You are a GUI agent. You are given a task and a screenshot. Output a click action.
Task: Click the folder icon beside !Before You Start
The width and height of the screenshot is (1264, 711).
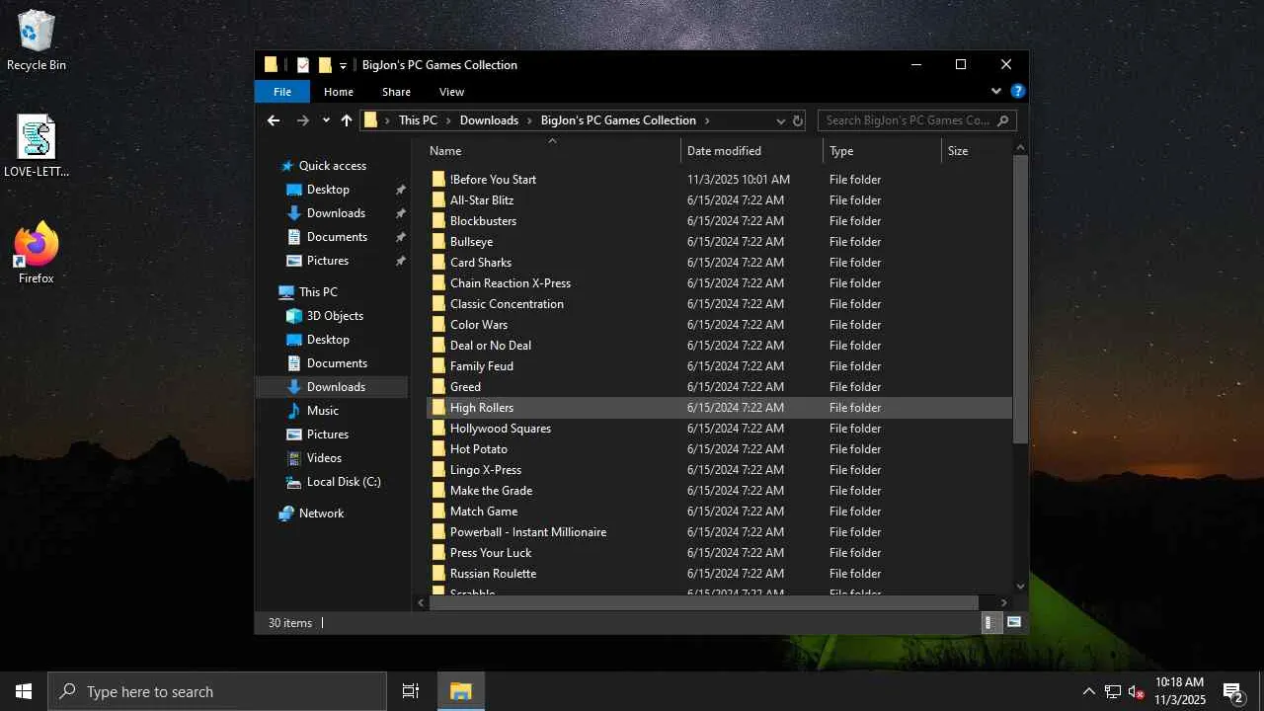coord(438,180)
